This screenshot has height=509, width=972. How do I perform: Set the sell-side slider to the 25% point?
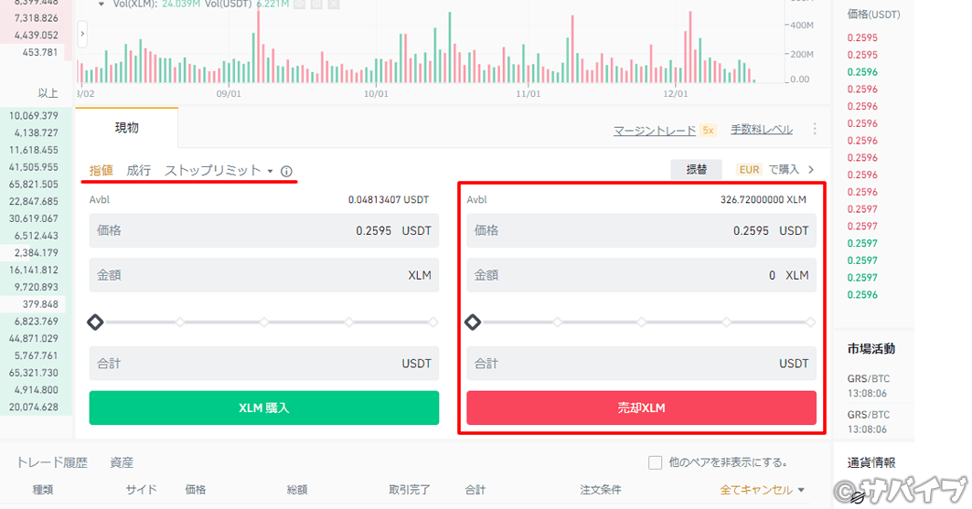click(x=557, y=322)
